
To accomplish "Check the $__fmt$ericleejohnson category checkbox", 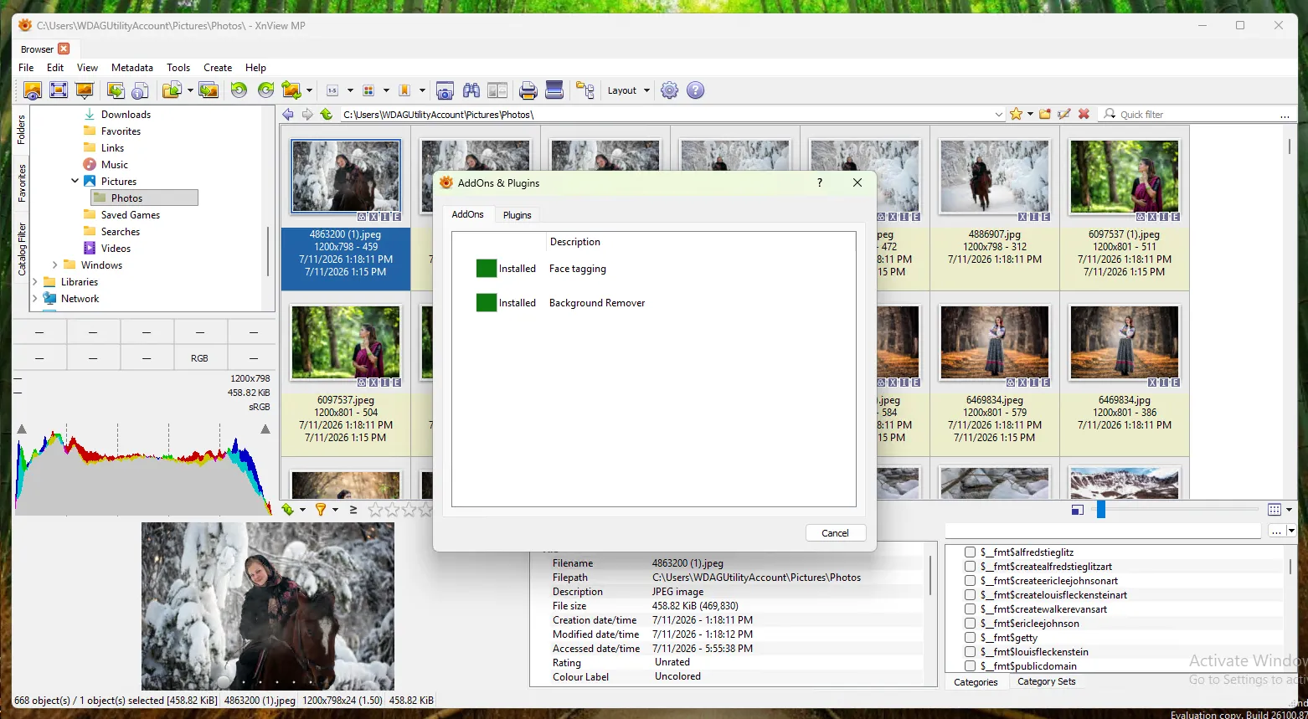I will coord(970,624).
